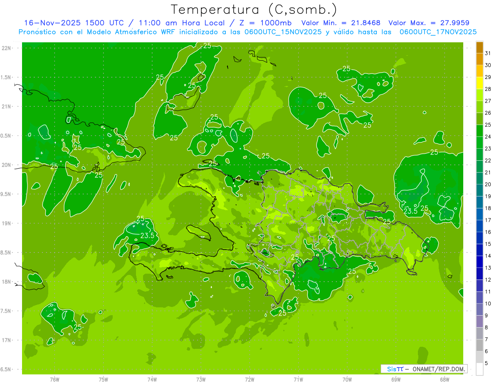This screenshot has height=385, width=499.
Task: Click the "71W" longitude axis label
Action: coord(298,380)
